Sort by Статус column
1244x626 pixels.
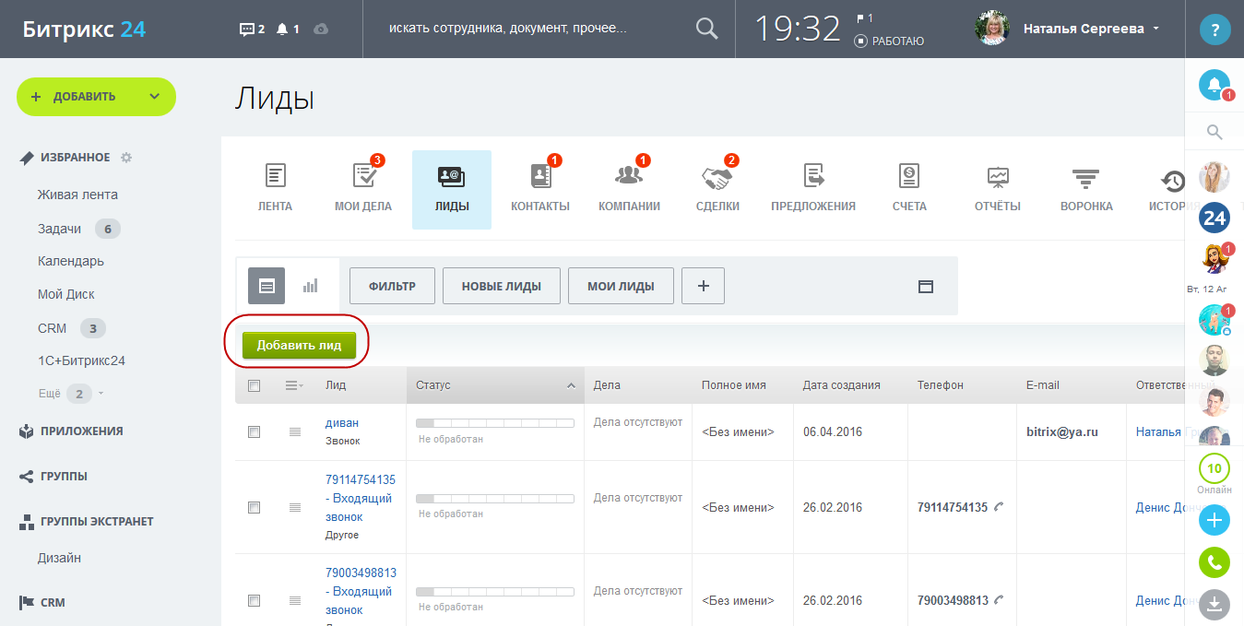[x=495, y=385]
